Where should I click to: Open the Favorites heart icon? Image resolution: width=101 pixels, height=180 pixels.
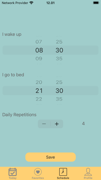point(38,172)
